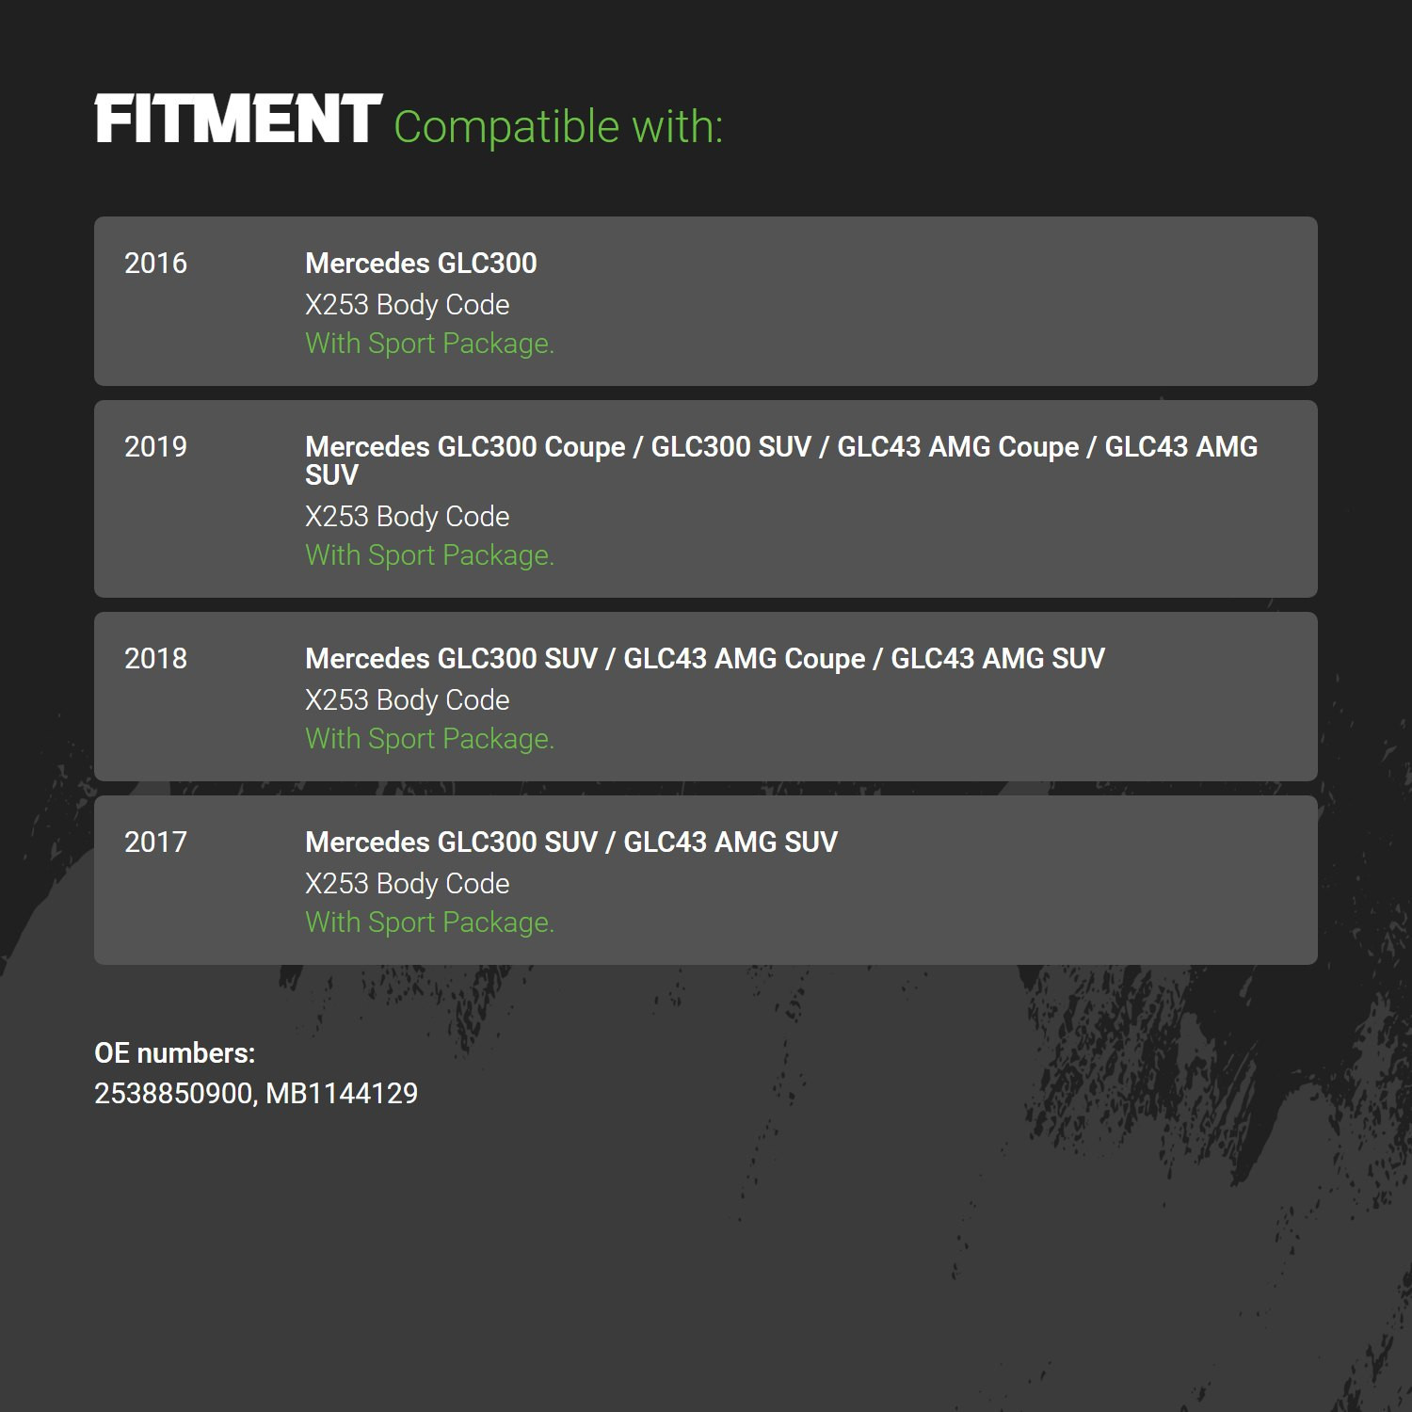
Task: Click the 2019 year label
Action: click(156, 447)
